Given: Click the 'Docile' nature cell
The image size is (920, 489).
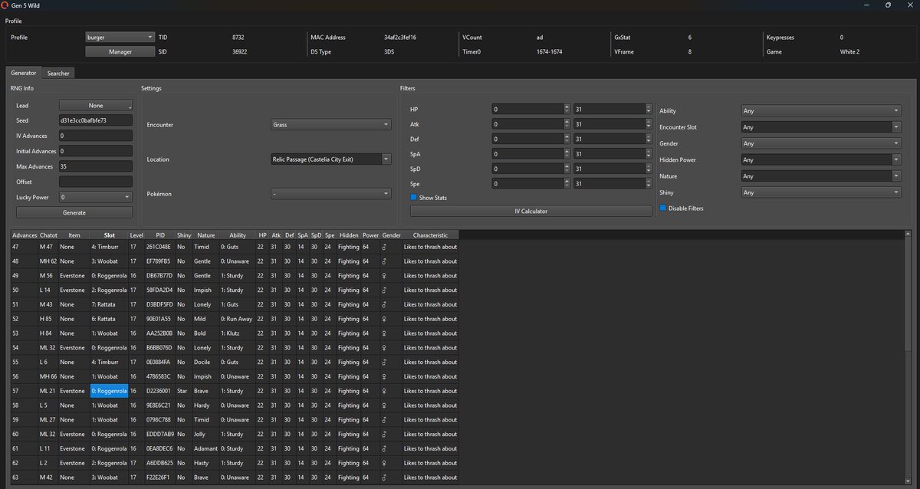Looking at the screenshot, I should click(206, 362).
